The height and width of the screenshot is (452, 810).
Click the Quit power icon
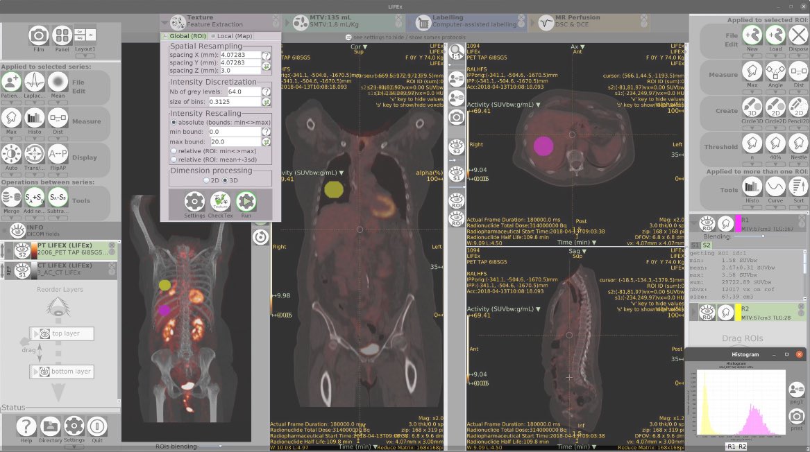coord(96,427)
